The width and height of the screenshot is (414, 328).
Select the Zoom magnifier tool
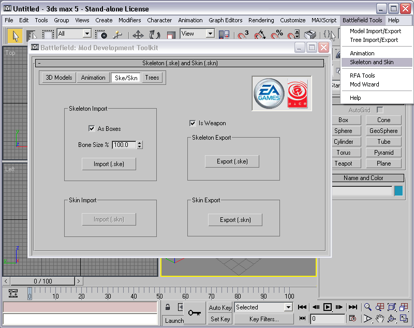pyautogui.click(x=367, y=307)
